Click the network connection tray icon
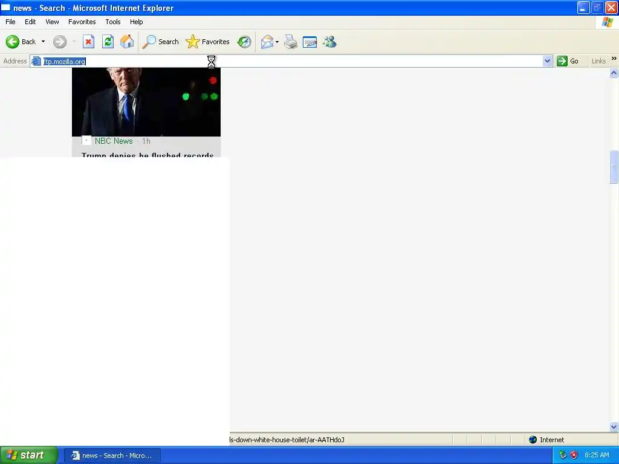 click(x=563, y=455)
